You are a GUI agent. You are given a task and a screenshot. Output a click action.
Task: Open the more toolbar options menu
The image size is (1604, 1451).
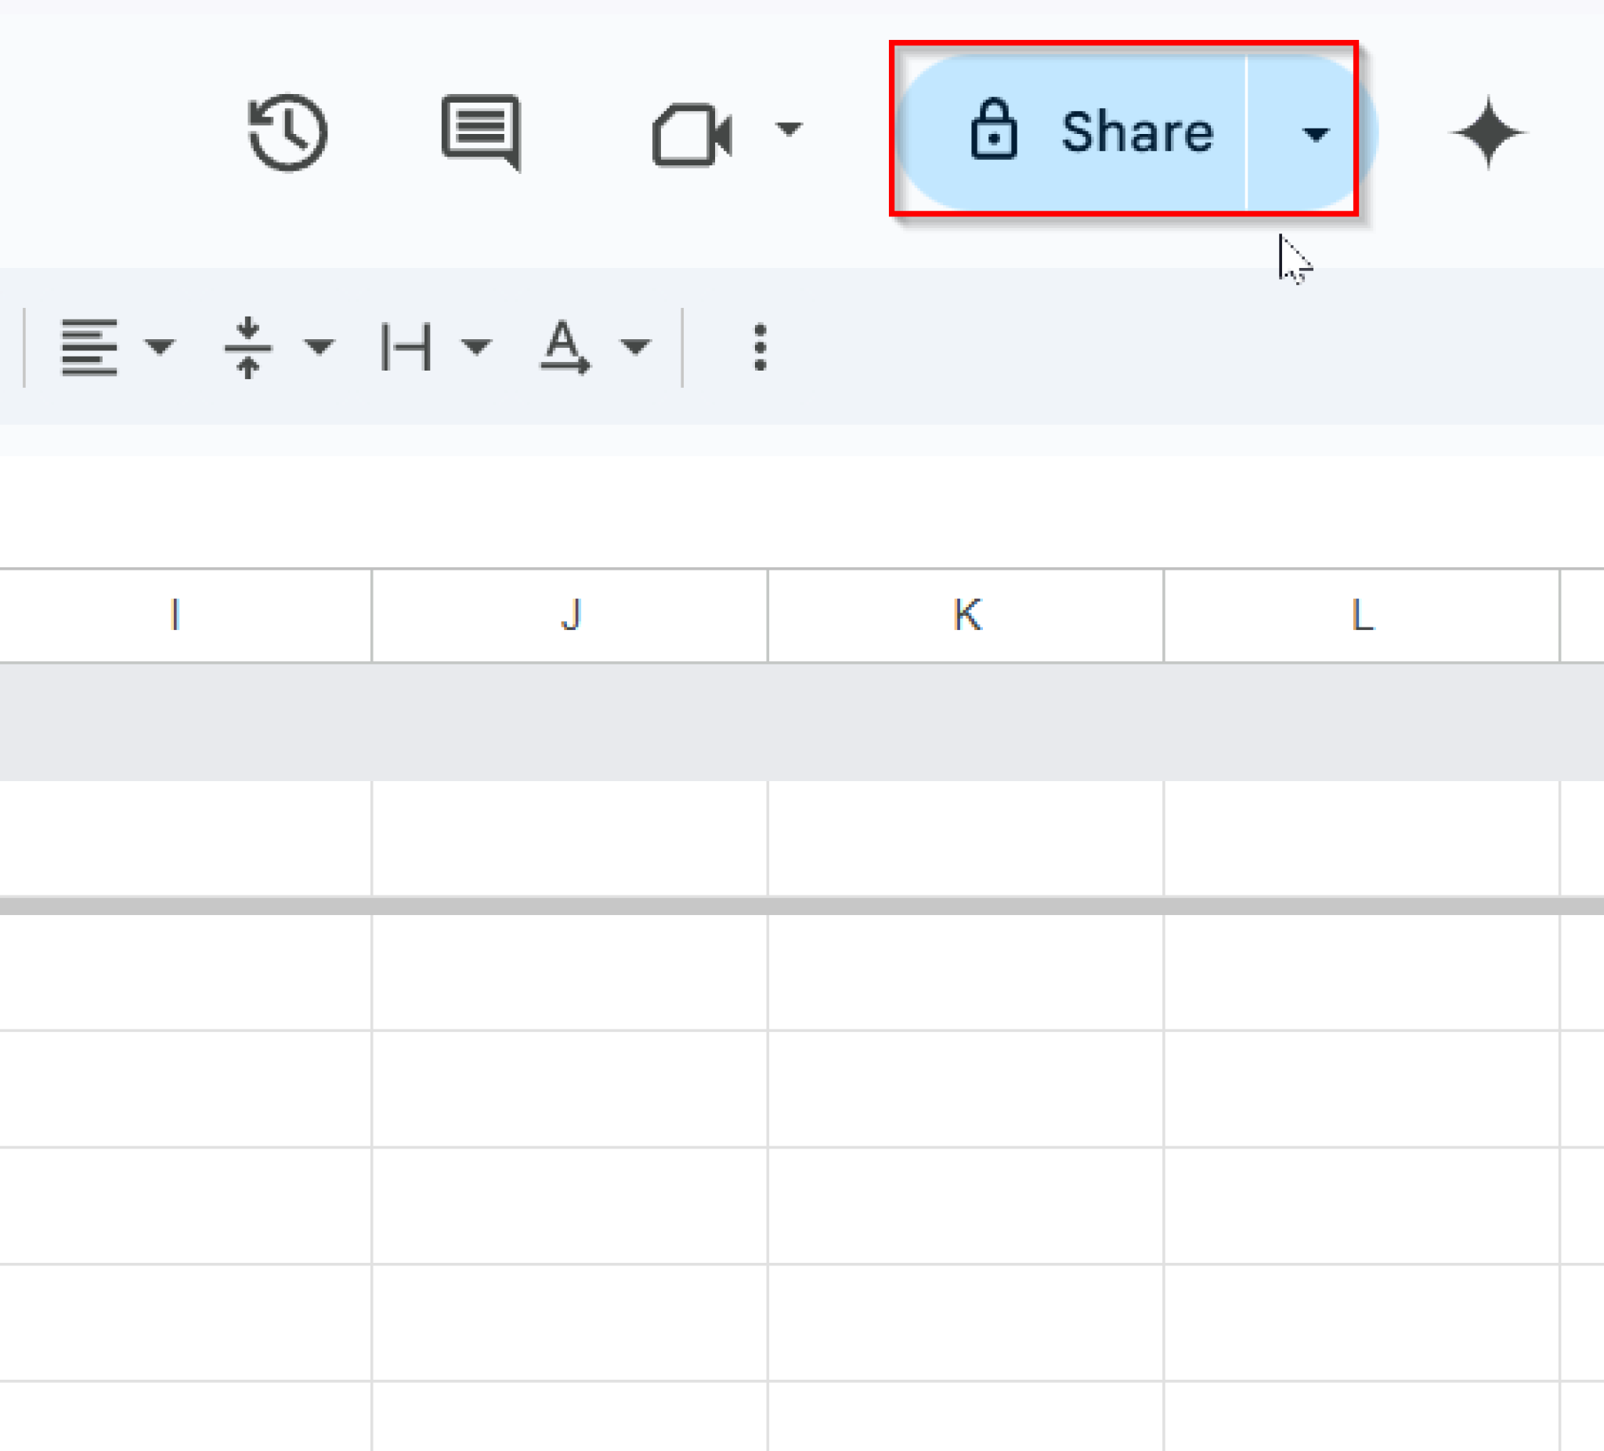click(759, 346)
